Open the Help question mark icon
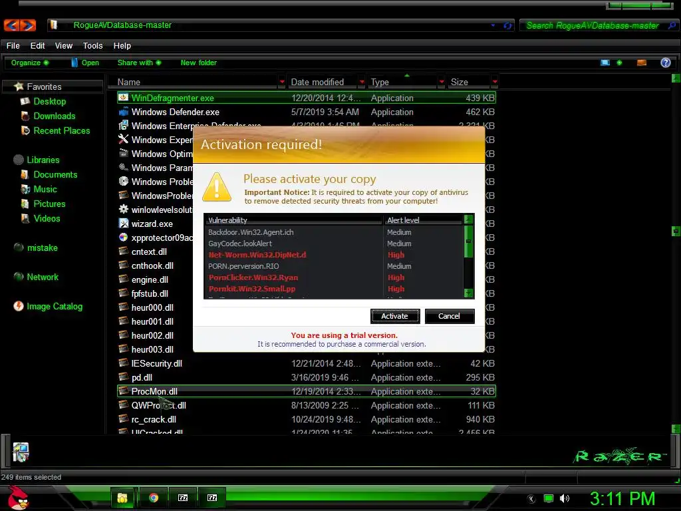Viewport: 681px width, 511px height. pos(665,63)
